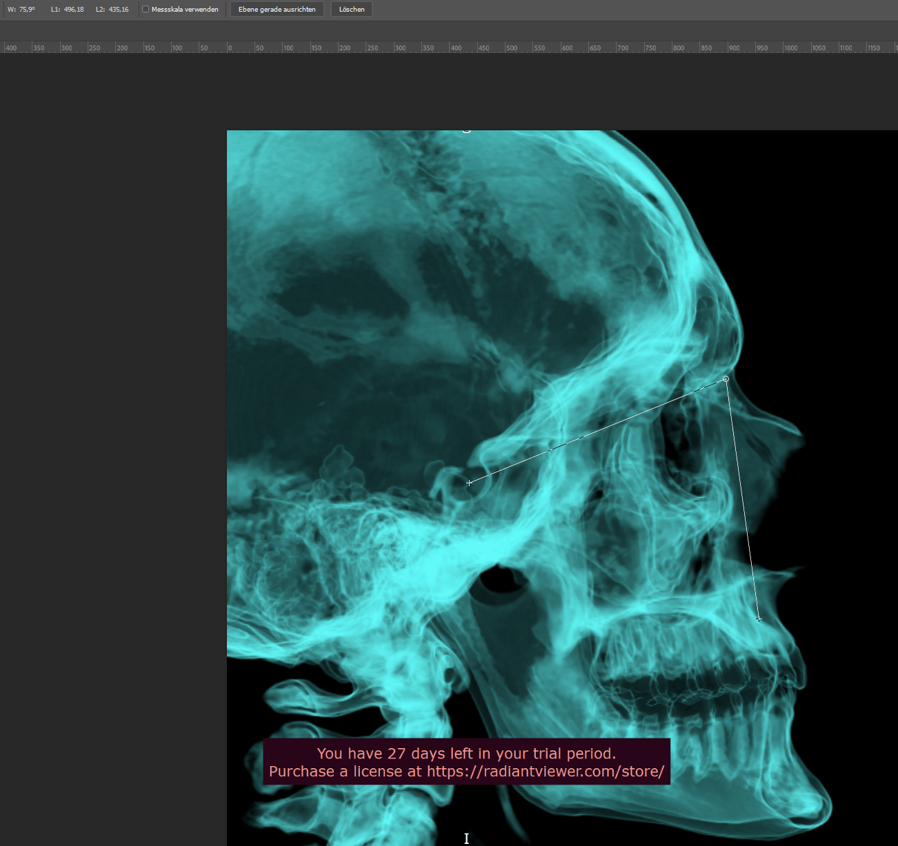Click the small midpoint marker on upper line

[550, 450]
